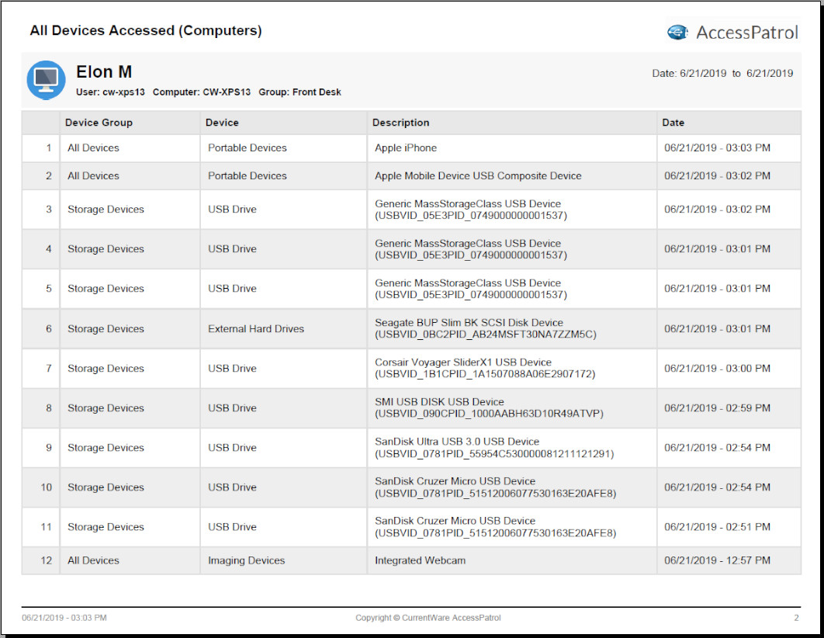Select the Device Group column header

click(x=99, y=123)
